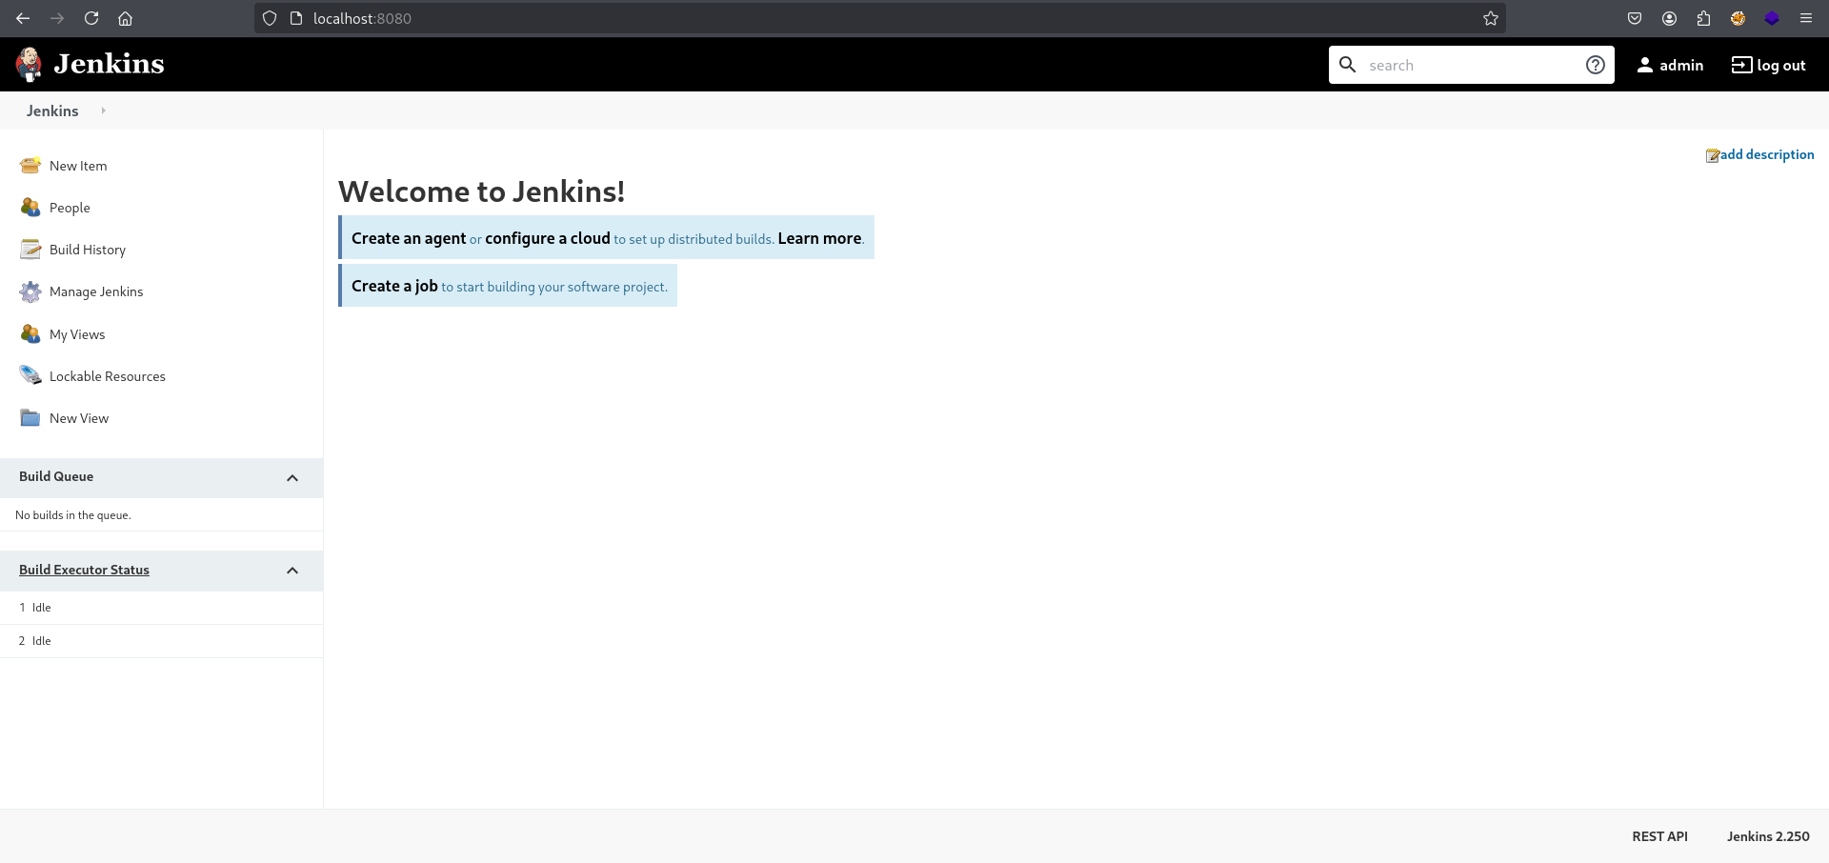Open New View in the sidebar
This screenshot has height=863, width=1829.
pyautogui.click(x=79, y=418)
